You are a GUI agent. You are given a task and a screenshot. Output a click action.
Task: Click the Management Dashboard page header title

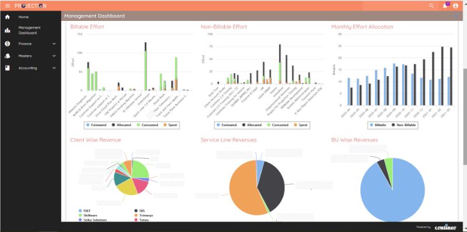pyautogui.click(x=95, y=16)
